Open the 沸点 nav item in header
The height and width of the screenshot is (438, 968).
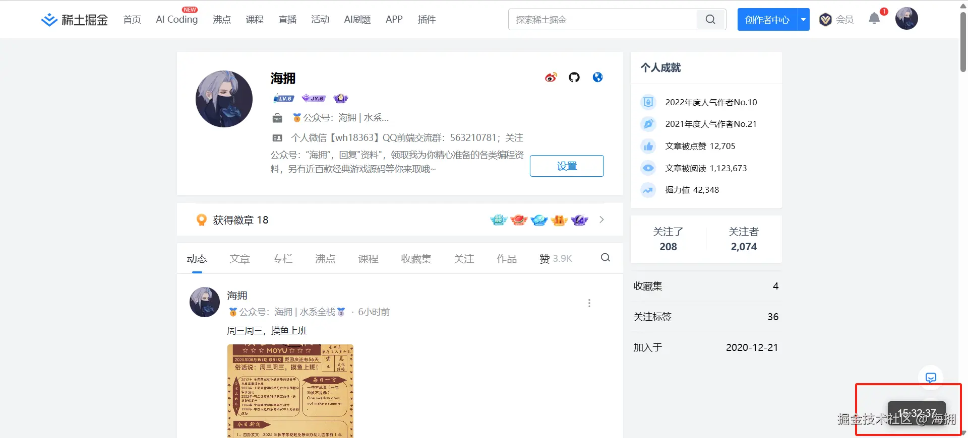tap(222, 20)
